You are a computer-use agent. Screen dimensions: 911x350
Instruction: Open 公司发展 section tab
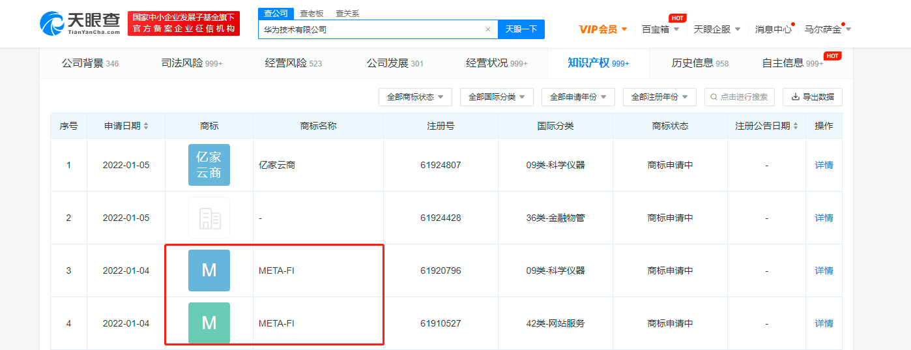(x=395, y=63)
